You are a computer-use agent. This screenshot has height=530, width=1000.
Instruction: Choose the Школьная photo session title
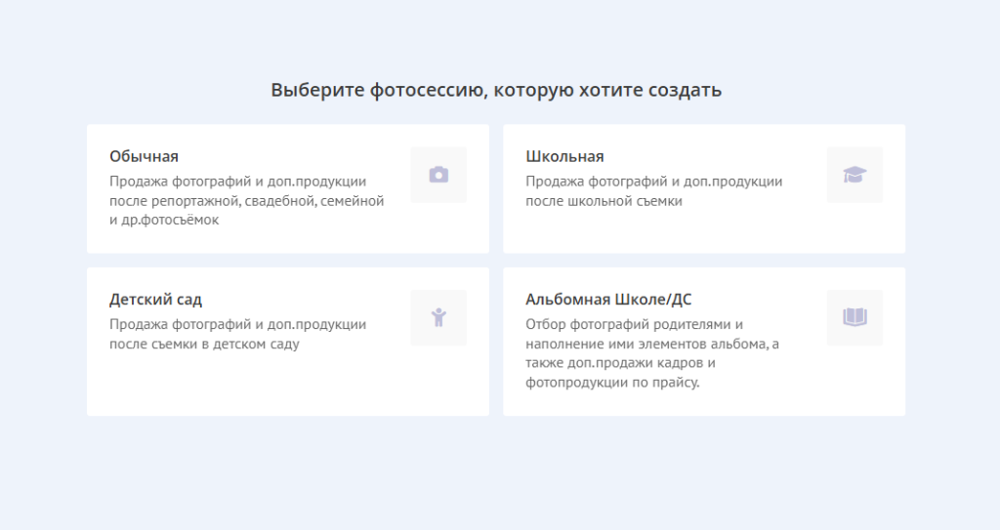coord(564,156)
